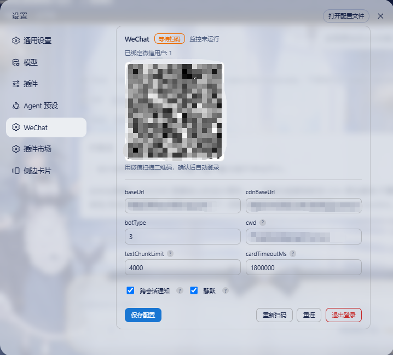Click the 用微信扫描二维码 instruction text

172,167
